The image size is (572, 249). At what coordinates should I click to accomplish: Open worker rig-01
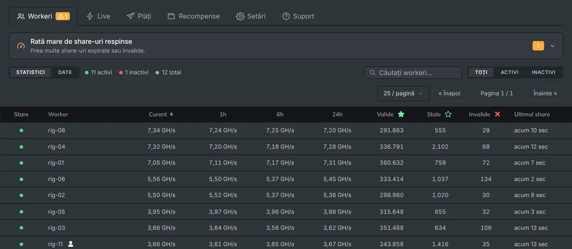[x=56, y=163]
